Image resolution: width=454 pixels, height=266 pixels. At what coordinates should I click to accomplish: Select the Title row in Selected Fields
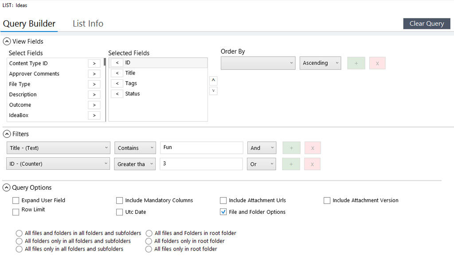click(158, 73)
